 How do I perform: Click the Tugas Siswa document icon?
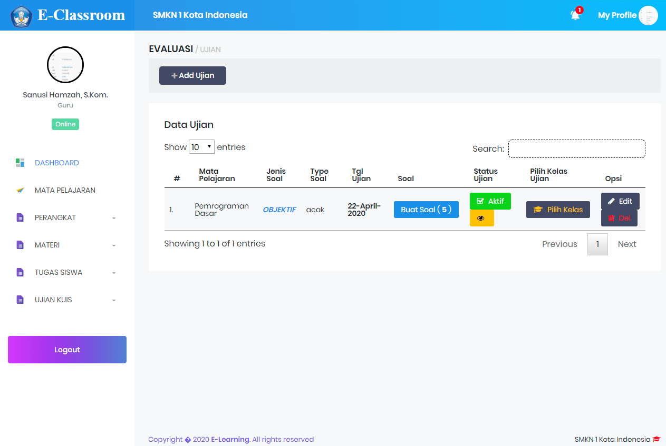[20, 272]
